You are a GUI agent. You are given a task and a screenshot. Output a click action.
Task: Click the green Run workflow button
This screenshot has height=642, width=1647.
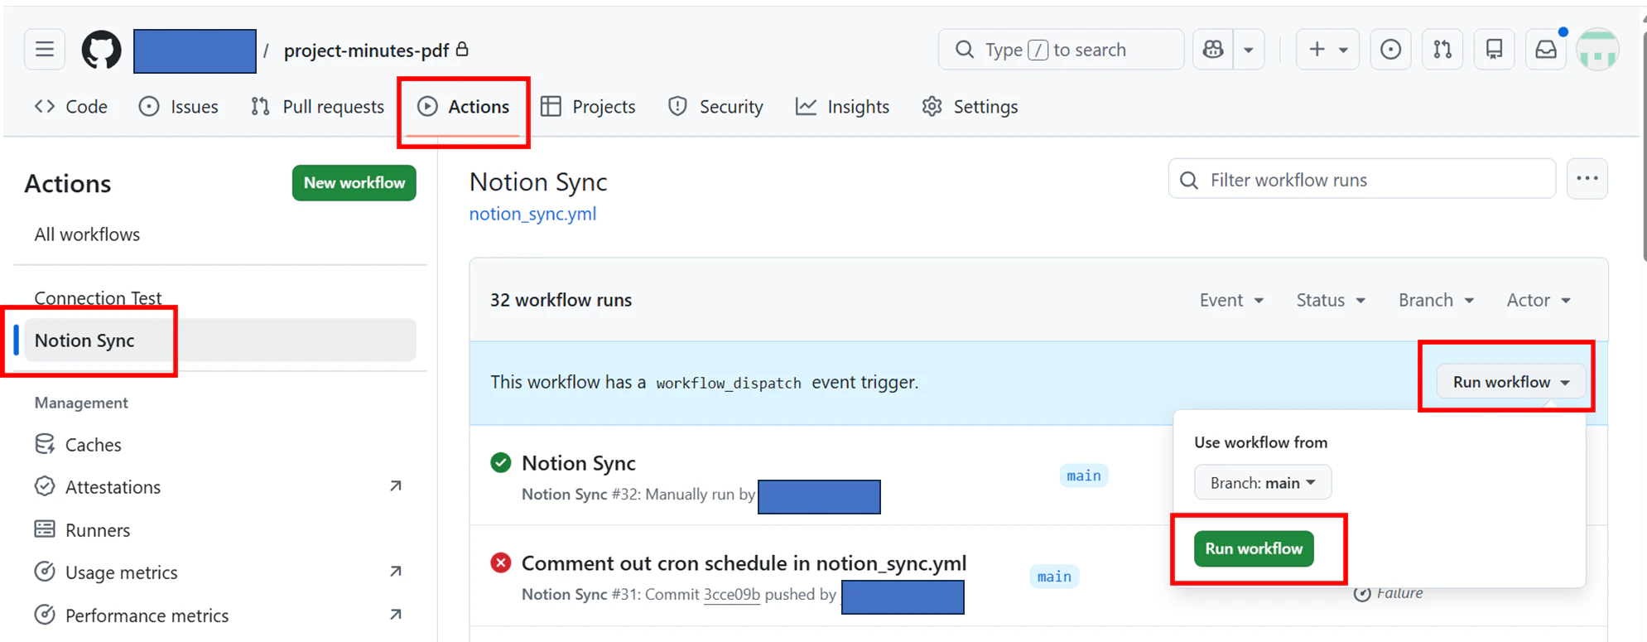(x=1254, y=548)
